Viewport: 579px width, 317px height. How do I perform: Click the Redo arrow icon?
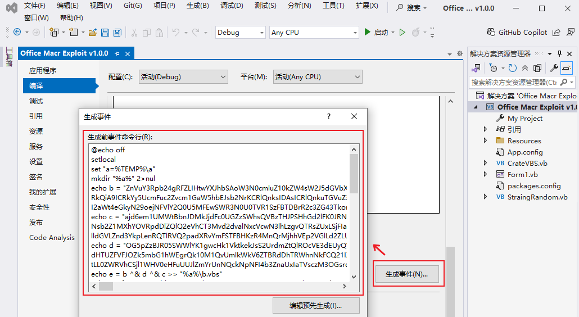click(196, 33)
